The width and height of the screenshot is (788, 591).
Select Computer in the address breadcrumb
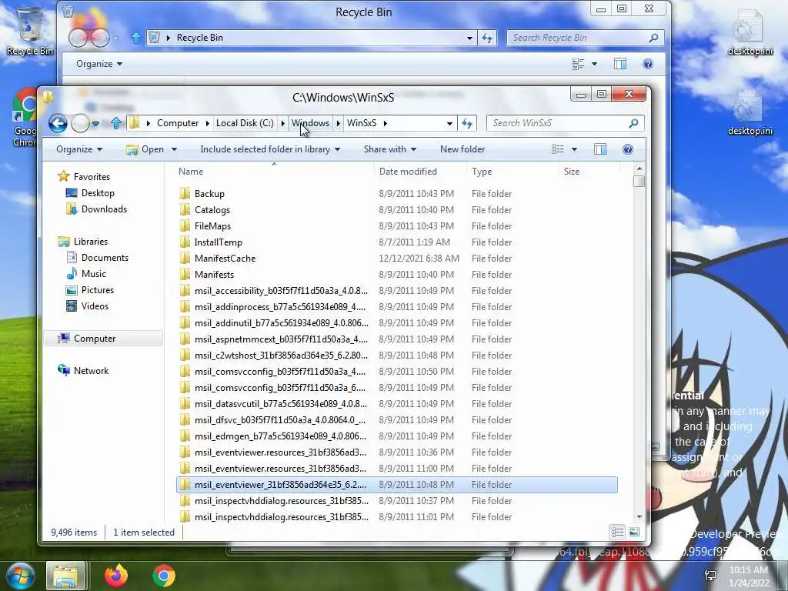pyautogui.click(x=178, y=123)
